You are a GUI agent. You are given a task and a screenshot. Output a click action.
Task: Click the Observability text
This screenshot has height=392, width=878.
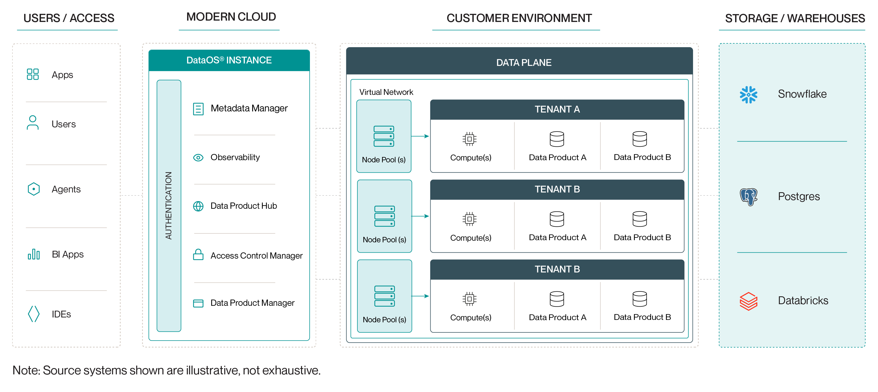click(x=235, y=157)
